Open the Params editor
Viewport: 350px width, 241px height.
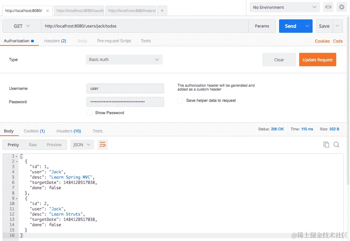[x=262, y=26]
